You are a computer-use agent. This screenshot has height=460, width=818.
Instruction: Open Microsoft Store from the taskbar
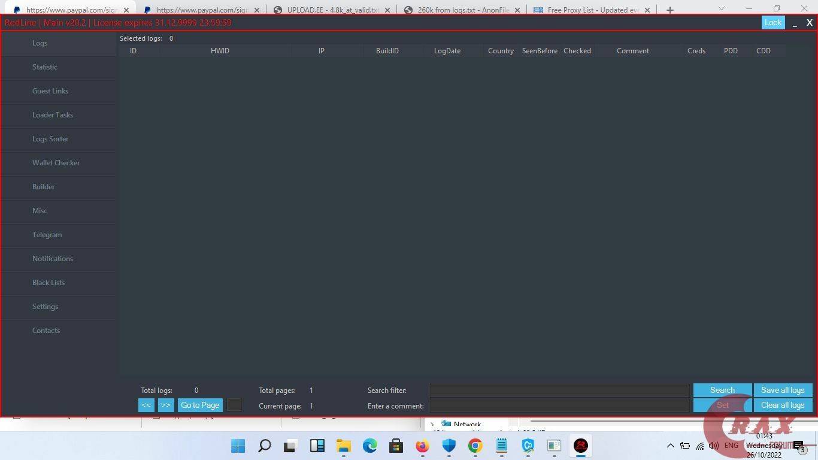[396, 446]
